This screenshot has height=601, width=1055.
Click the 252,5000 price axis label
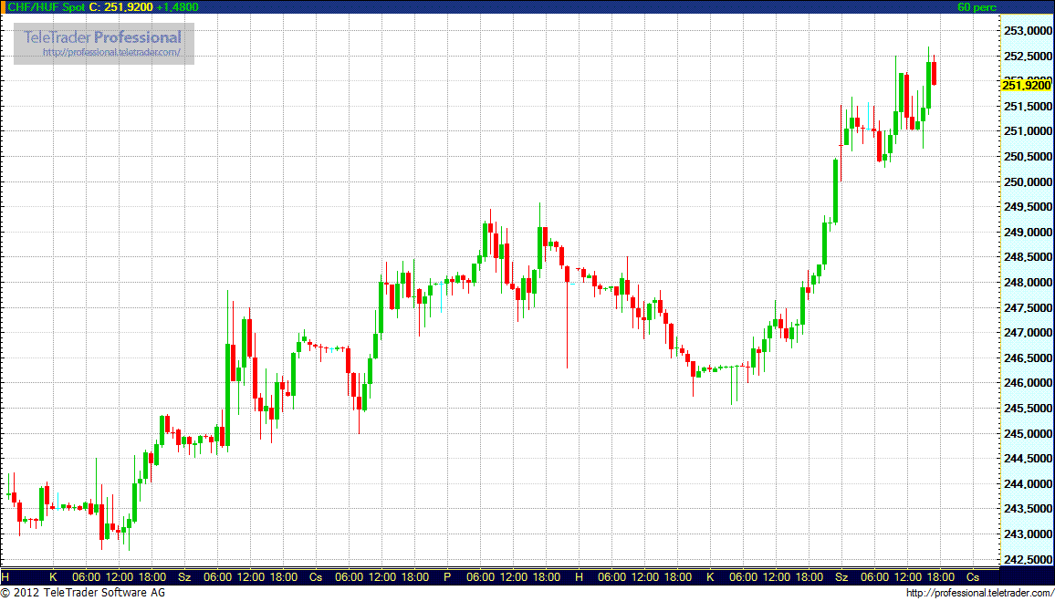(x=1028, y=56)
